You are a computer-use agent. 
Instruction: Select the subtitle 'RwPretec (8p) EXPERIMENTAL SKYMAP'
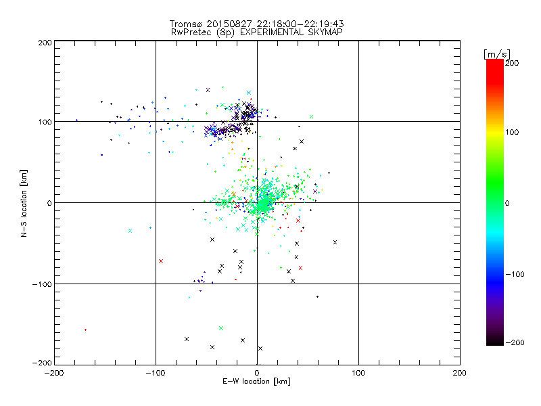pyautogui.click(x=257, y=32)
